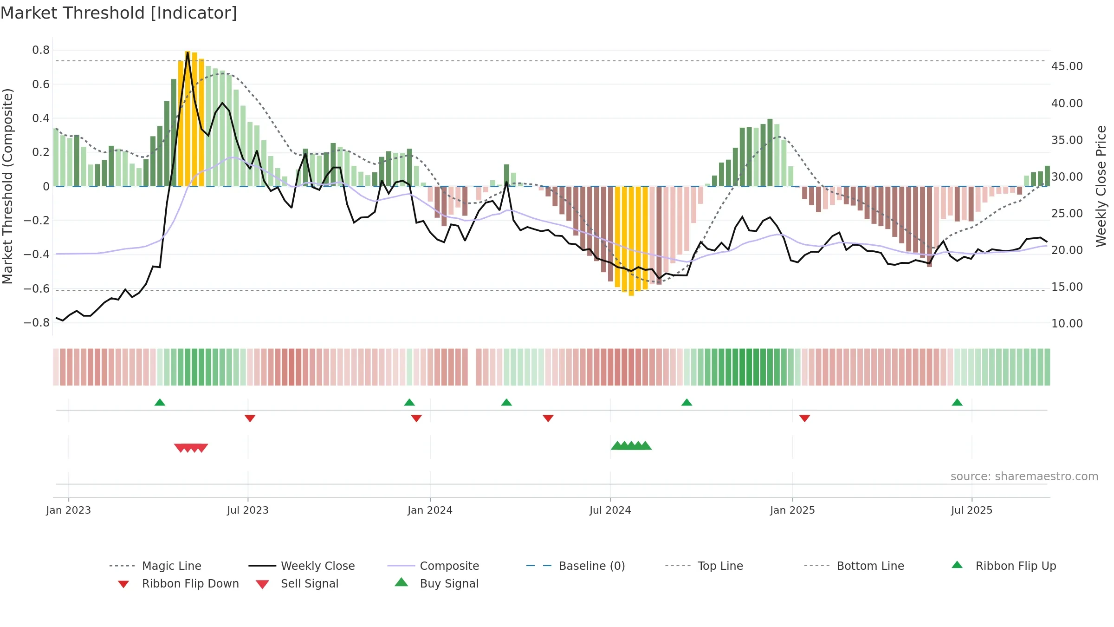1114x627 pixels.
Task: Click the Jul 2023 axis label
Action: (x=248, y=510)
